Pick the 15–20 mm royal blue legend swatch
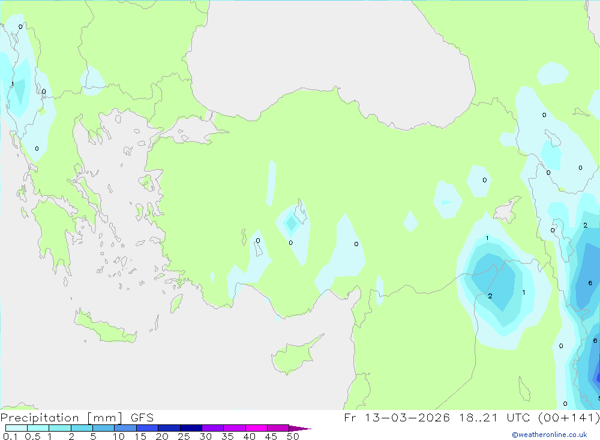 click(x=148, y=428)
